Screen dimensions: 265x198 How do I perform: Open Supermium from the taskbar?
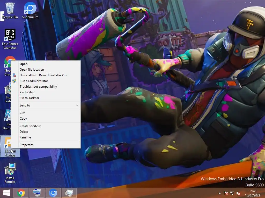53,193
